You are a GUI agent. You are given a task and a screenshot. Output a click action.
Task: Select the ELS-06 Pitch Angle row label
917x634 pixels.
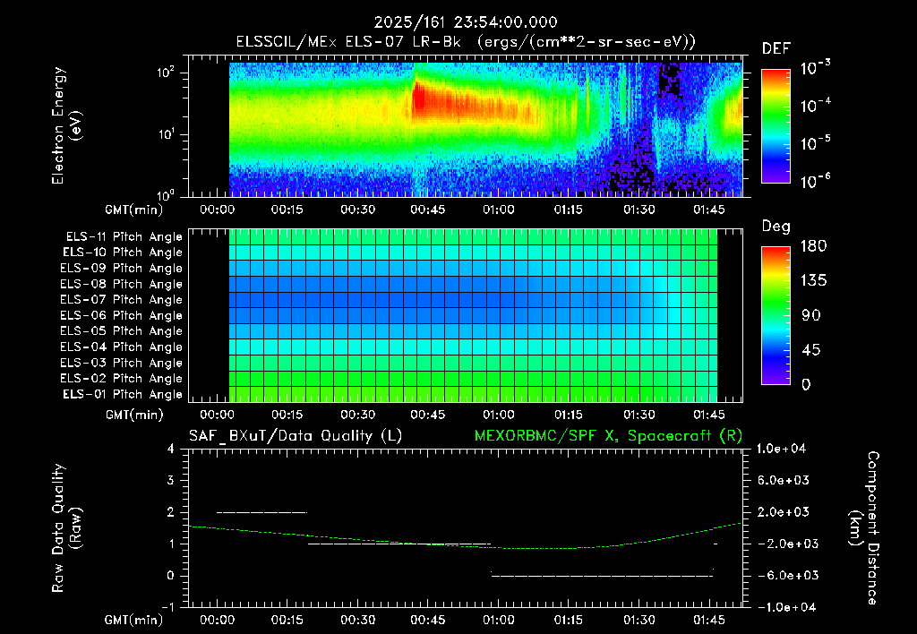[x=122, y=315]
